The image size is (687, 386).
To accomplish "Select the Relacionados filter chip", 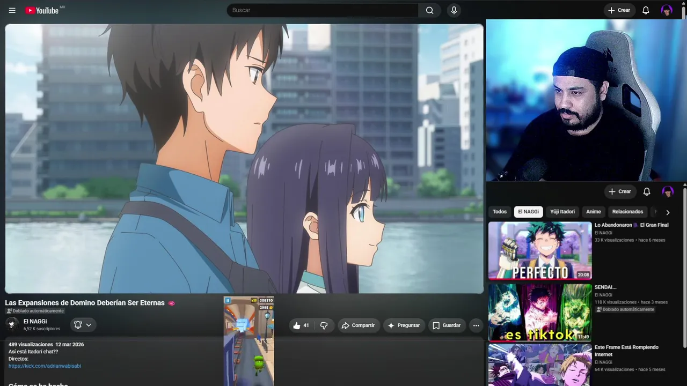I will point(627,212).
